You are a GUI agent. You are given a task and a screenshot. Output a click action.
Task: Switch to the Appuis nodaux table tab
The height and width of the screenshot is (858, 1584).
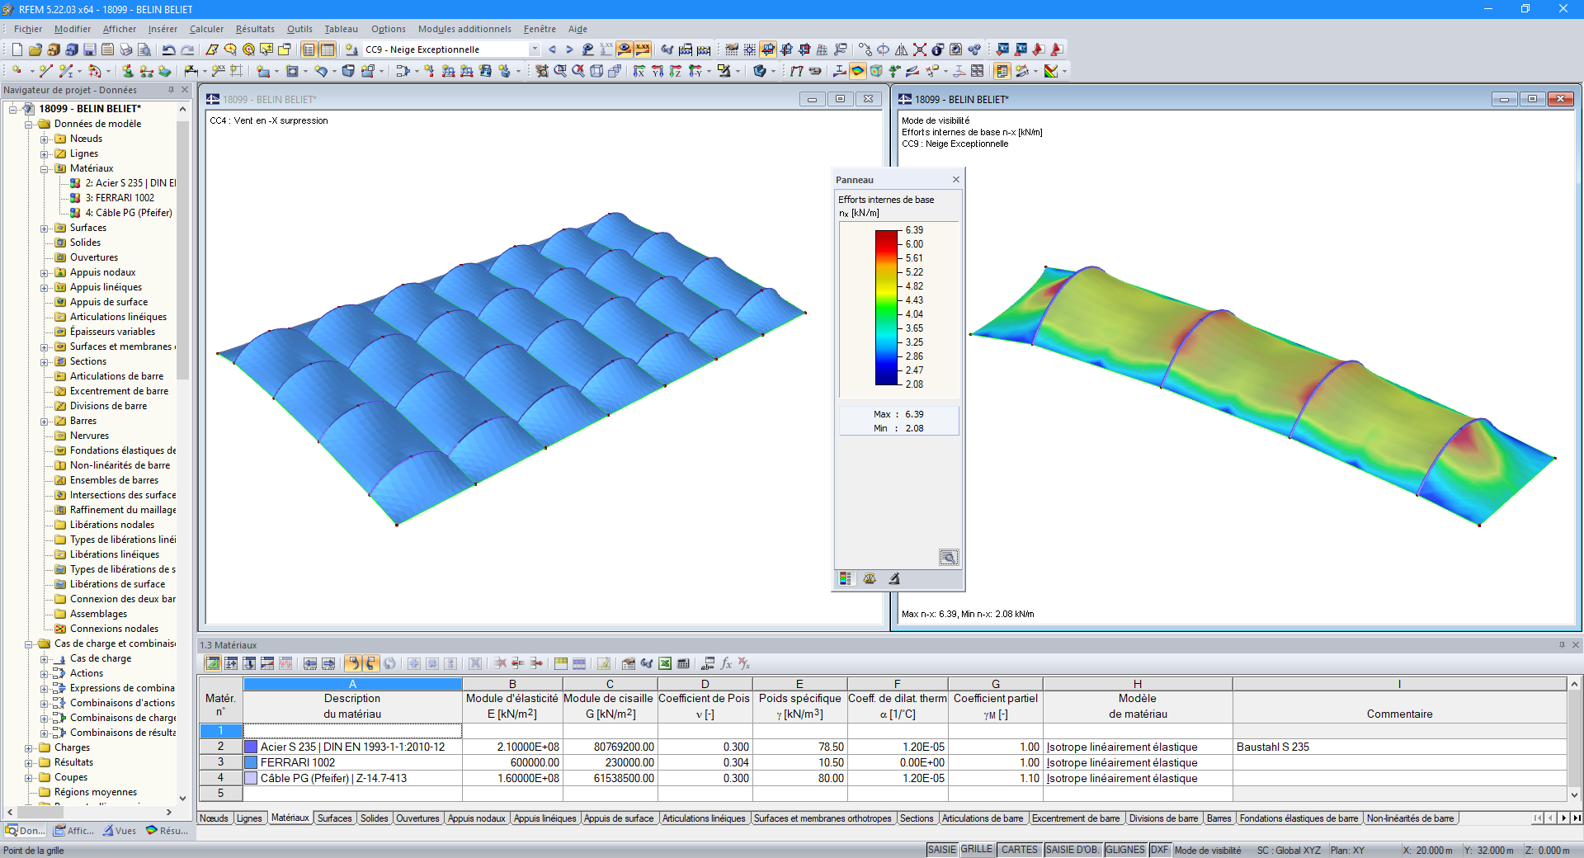coord(477,818)
